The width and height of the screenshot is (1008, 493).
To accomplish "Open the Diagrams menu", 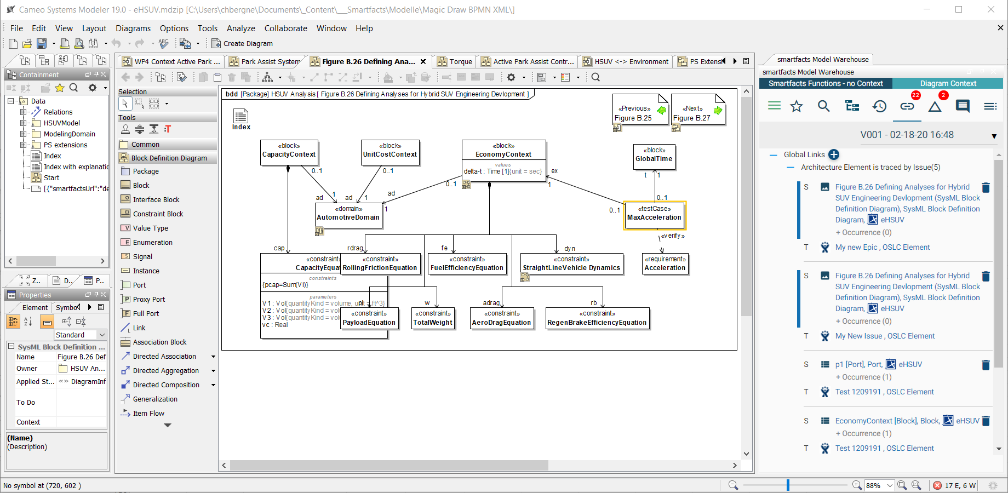I will 133,28.
